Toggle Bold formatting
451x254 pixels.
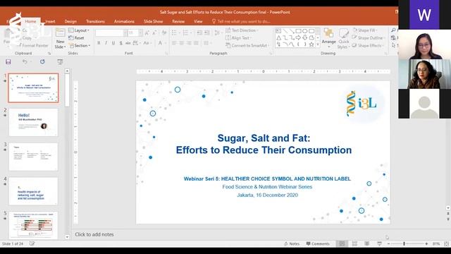coord(99,43)
